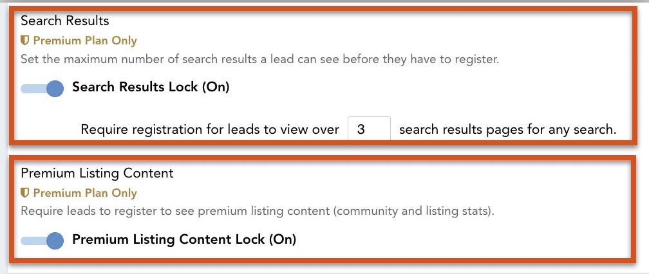Screen dimensions: 649x274
Task: Click Premium Plan Only badge in Premium Listing Content
Action: coord(79,193)
